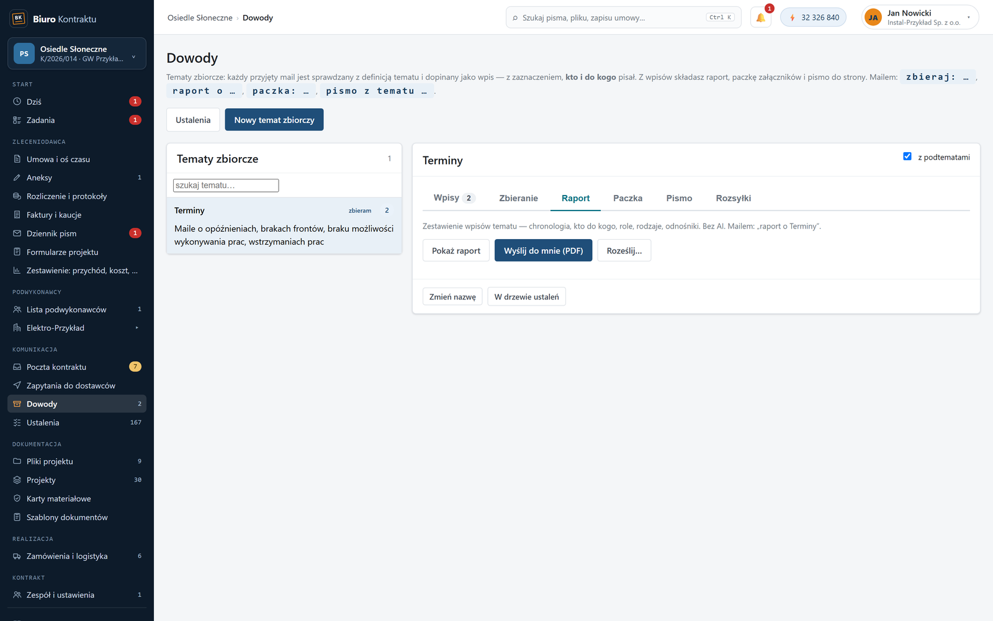The image size is (993, 621).
Task: Switch to the Wpisy tab
Action: [454, 198]
